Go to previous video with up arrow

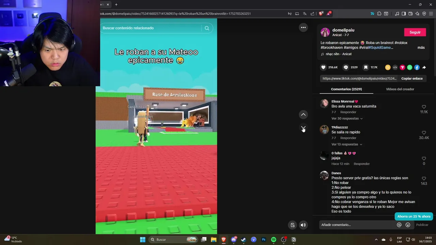pos(303,114)
